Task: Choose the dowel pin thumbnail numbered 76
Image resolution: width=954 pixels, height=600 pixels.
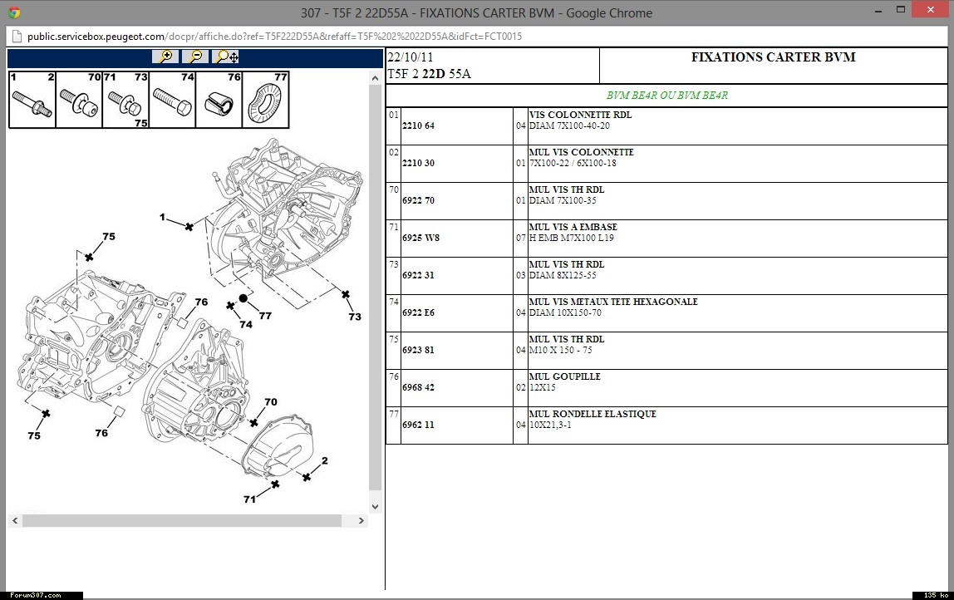Action: [x=219, y=101]
